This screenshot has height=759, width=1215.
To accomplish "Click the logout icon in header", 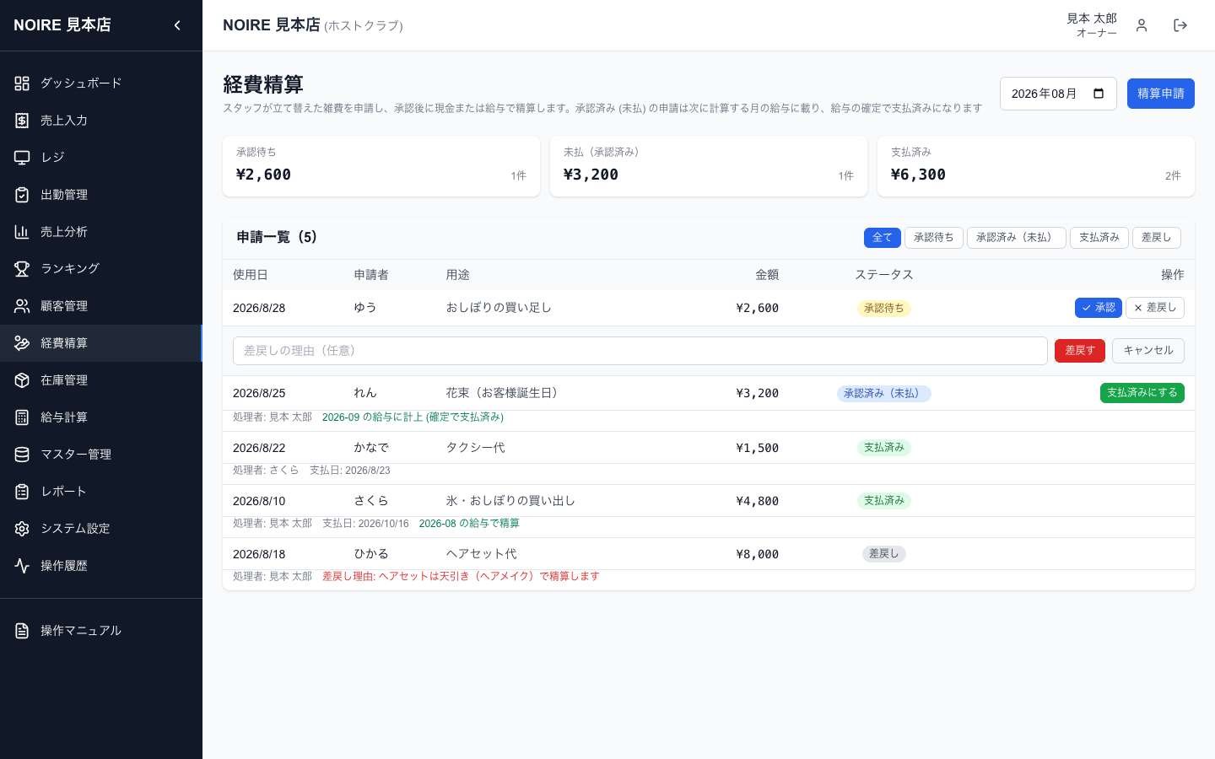I will (x=1180, y=25).
